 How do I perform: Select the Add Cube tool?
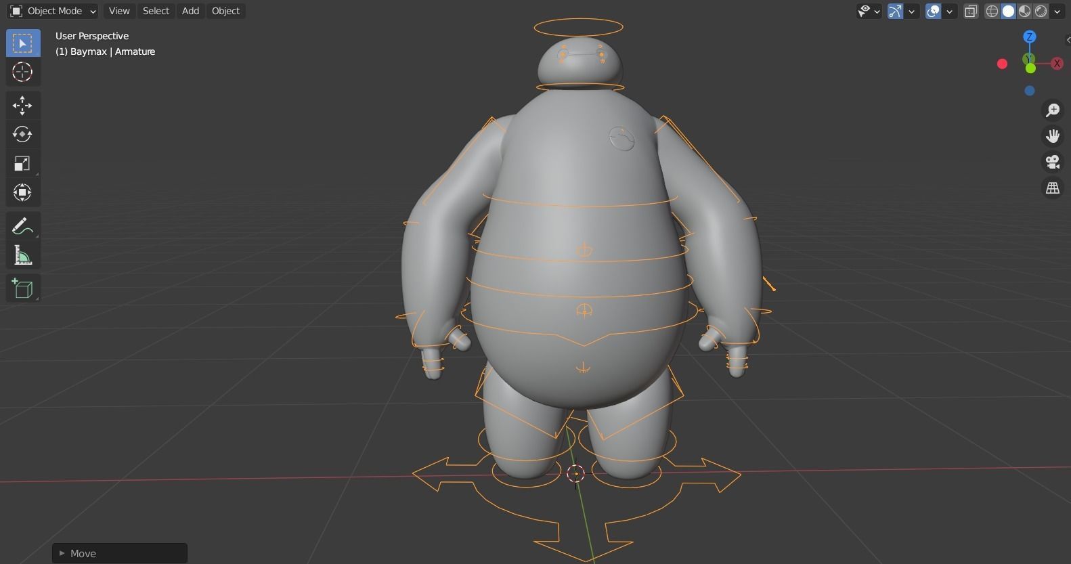pyautogui.click(x=23, y=288)
